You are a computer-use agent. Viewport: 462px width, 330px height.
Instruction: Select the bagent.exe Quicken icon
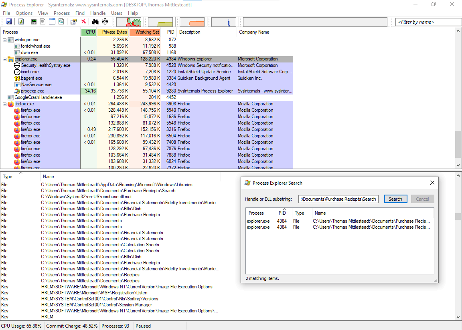point(17,78)
